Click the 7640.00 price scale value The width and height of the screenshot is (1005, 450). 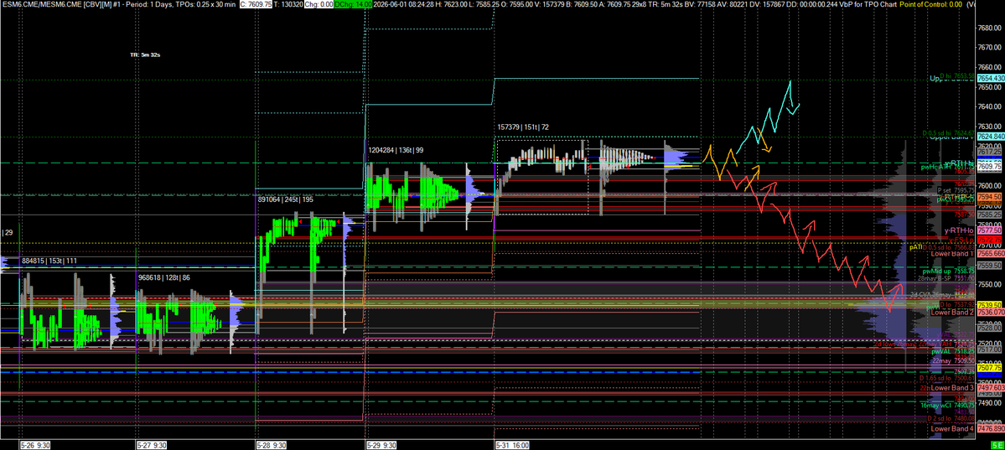click(990, 106)
